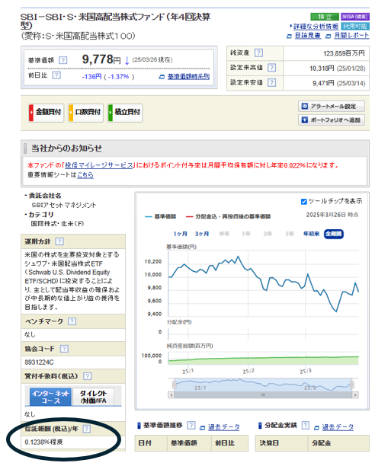Click help icon next to ベンチマーク
Viewport: 375px width, 463px height.
[72, 321]
